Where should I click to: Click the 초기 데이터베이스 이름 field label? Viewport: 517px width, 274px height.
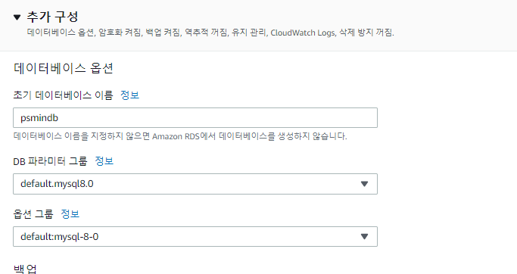click(63, 95)
